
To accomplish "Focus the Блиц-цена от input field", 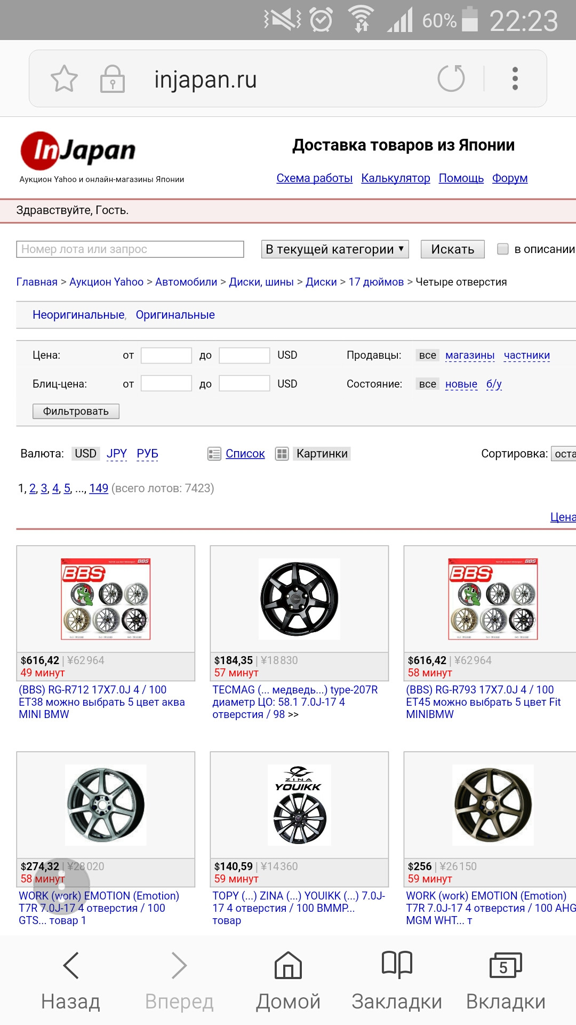I will coord(166,383).
